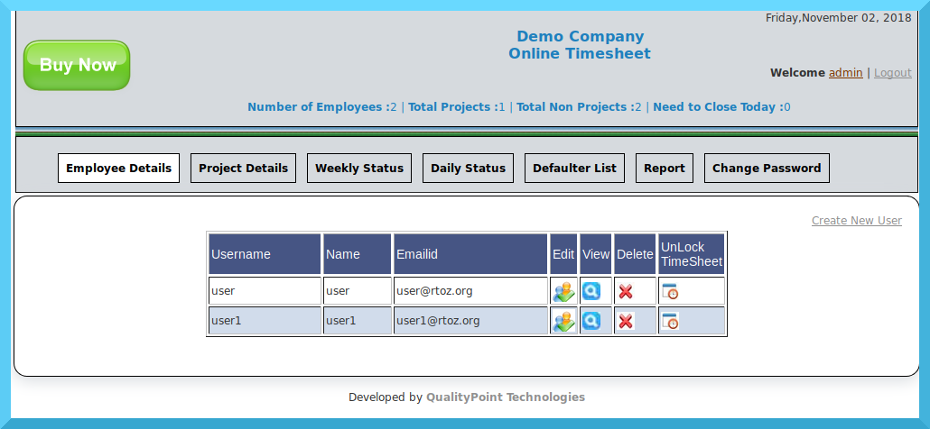Click the Emailid column header
This screenshot has width=930, height=429.
coord(470,254)
